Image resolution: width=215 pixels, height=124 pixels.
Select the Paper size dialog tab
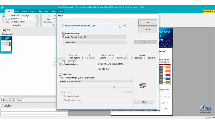pyautogui.click(x=73, y=55)
